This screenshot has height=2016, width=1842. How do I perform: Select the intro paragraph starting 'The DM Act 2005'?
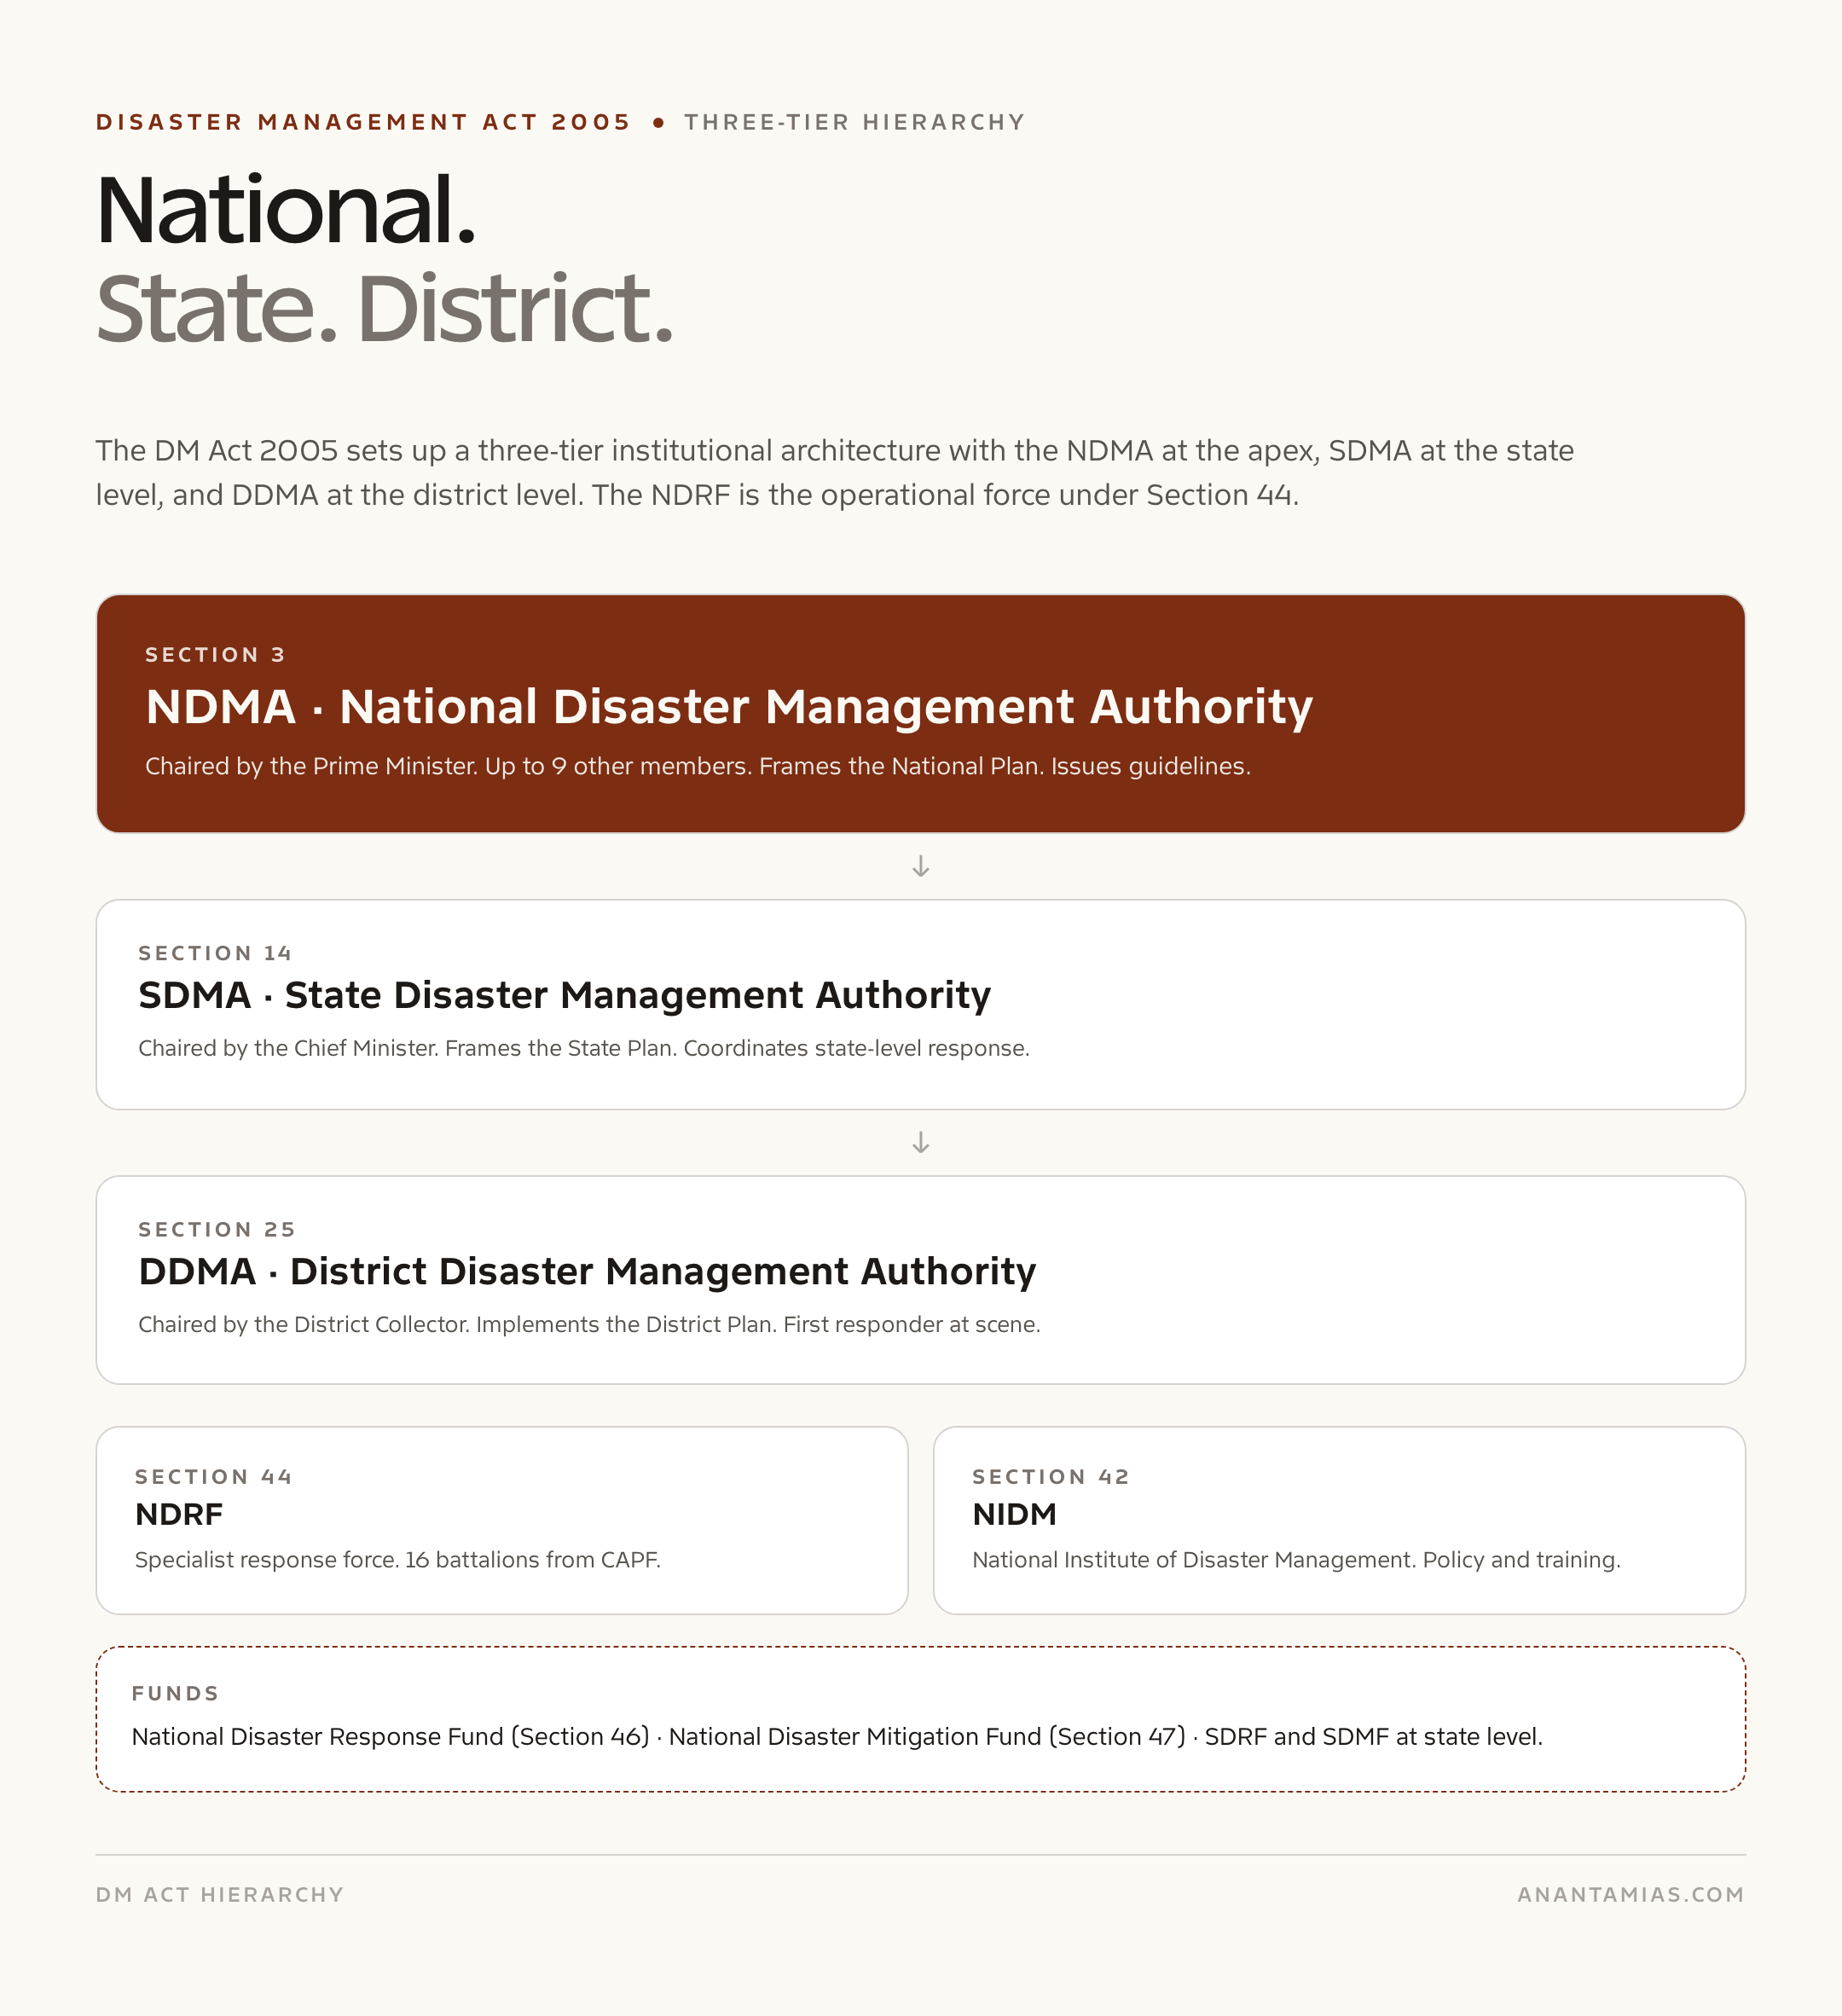(835, 472)
